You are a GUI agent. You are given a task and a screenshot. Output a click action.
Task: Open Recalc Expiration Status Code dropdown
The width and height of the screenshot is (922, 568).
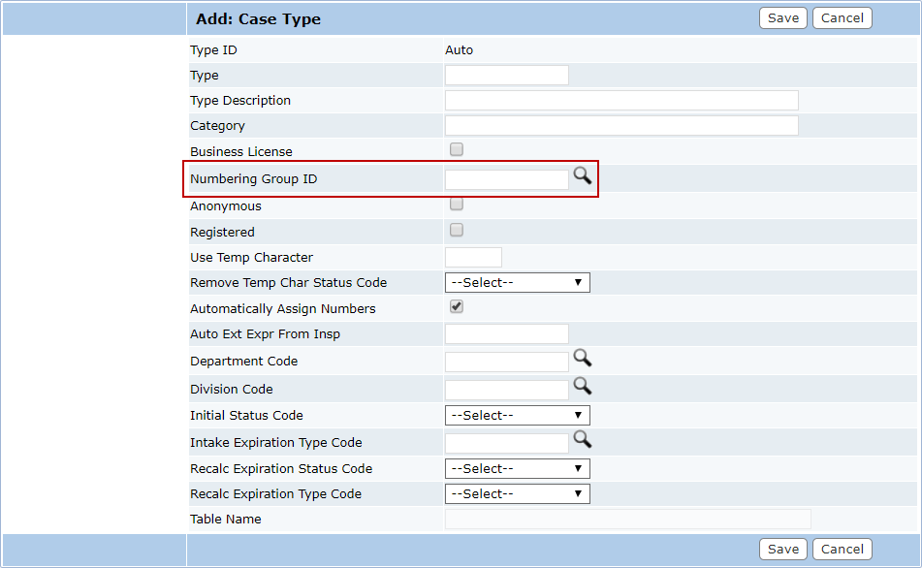point(517,469)
